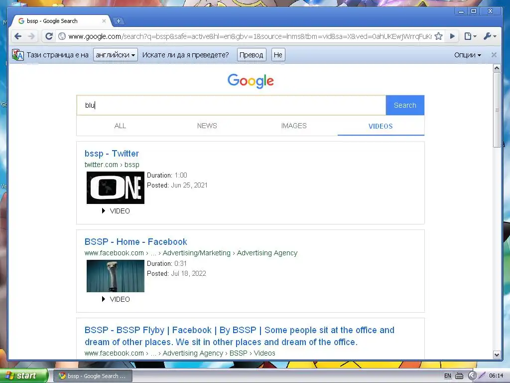The image size is (510, 383).
Task: Click the translate bar icon
Action: click(x=18, y=55)
